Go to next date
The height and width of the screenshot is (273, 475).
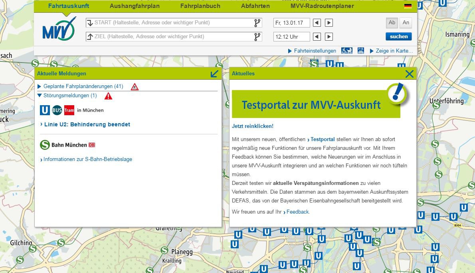pyautogui.click(x=329, y=23)
